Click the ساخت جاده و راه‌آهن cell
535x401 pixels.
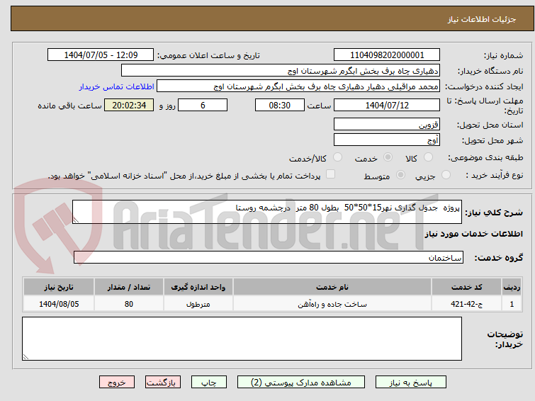pyautogui.click(x=332, y=304)
